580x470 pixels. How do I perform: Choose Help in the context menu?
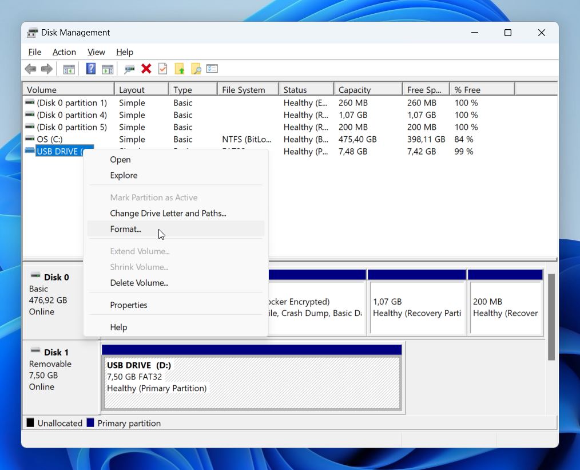176,327
